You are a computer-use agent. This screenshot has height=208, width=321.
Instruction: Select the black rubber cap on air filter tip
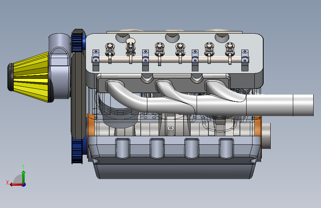[x=10, y=77]
